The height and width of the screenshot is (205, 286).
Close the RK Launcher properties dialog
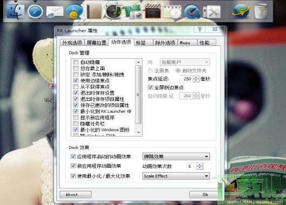tap(215, 29)
